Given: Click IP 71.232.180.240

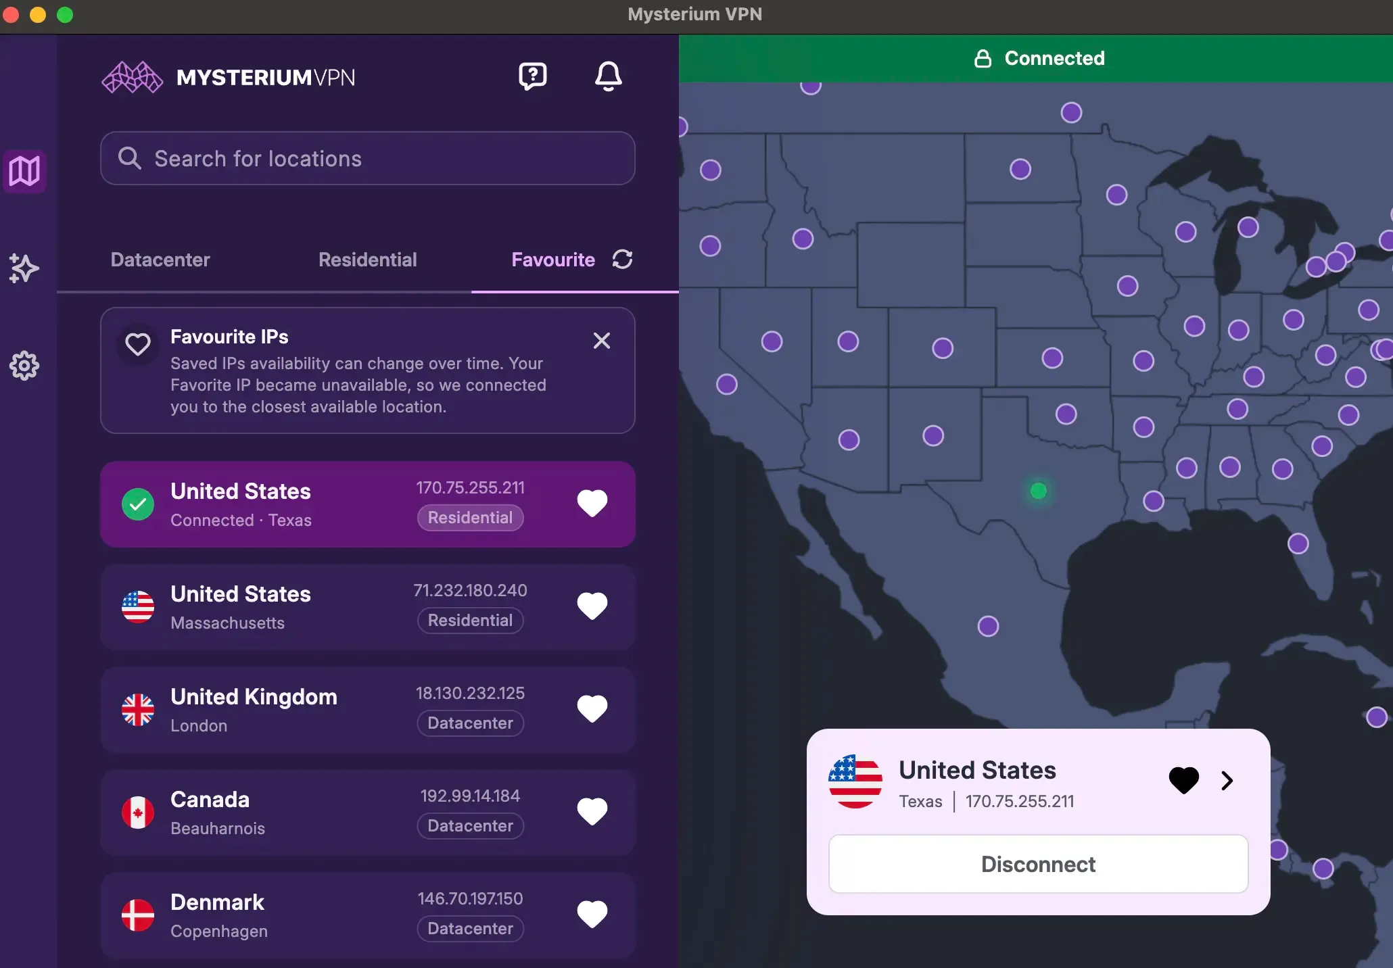Looking at the screenshot, I should [x=471, y=591].
